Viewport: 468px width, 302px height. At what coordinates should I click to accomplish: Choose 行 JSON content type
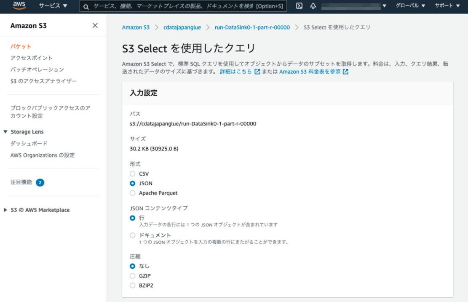click(133, 218)
